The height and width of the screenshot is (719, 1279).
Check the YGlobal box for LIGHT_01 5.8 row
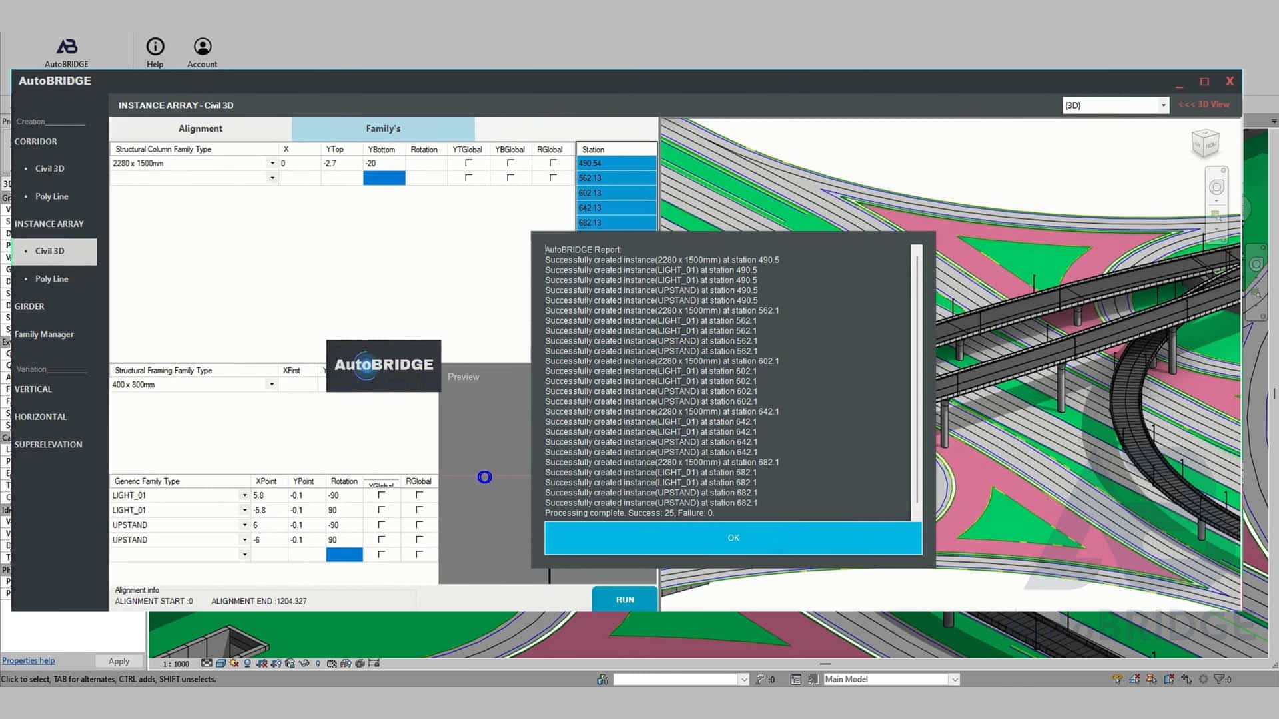(x=381, y=495)
